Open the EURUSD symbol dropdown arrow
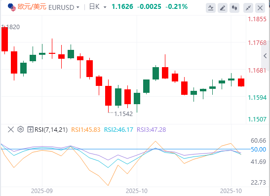The image size is (270, 196). coord(78,7)
